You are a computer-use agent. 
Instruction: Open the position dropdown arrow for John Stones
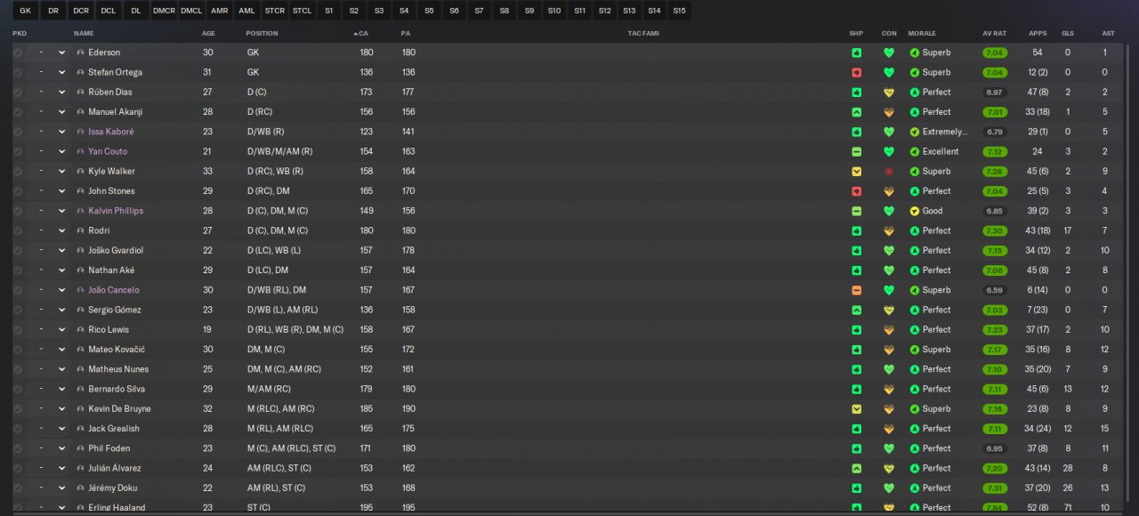click(61, 191)
